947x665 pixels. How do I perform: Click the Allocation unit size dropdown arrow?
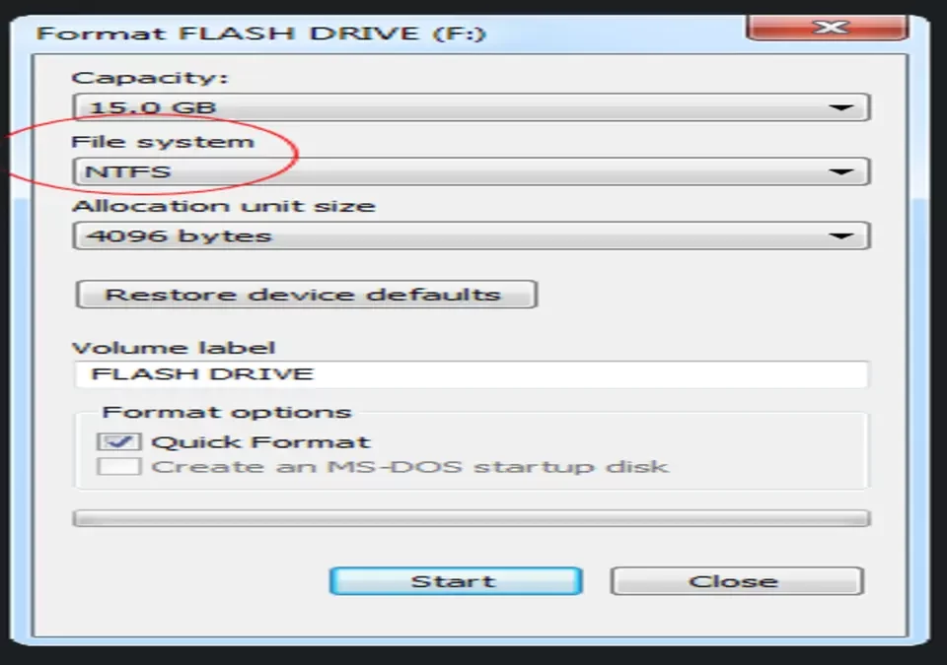click(x=840, y=235)
